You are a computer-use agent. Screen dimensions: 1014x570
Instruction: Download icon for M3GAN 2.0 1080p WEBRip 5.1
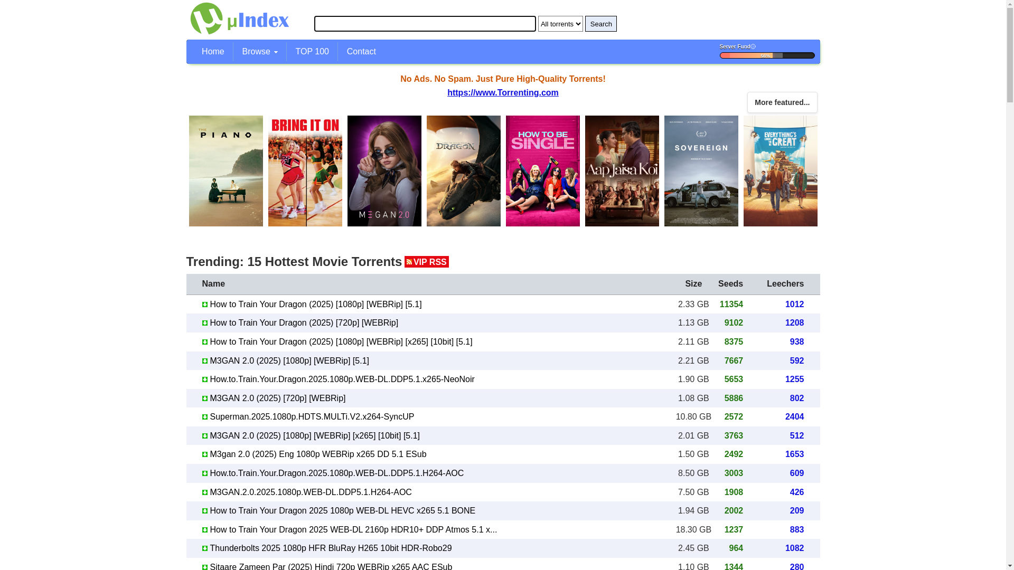coord(205,361)
